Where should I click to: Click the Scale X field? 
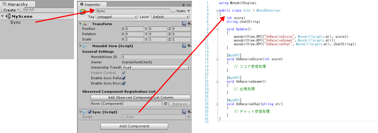click(134, 39)
